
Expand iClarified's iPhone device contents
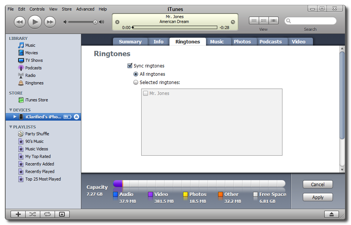click(x=15, y=117)
